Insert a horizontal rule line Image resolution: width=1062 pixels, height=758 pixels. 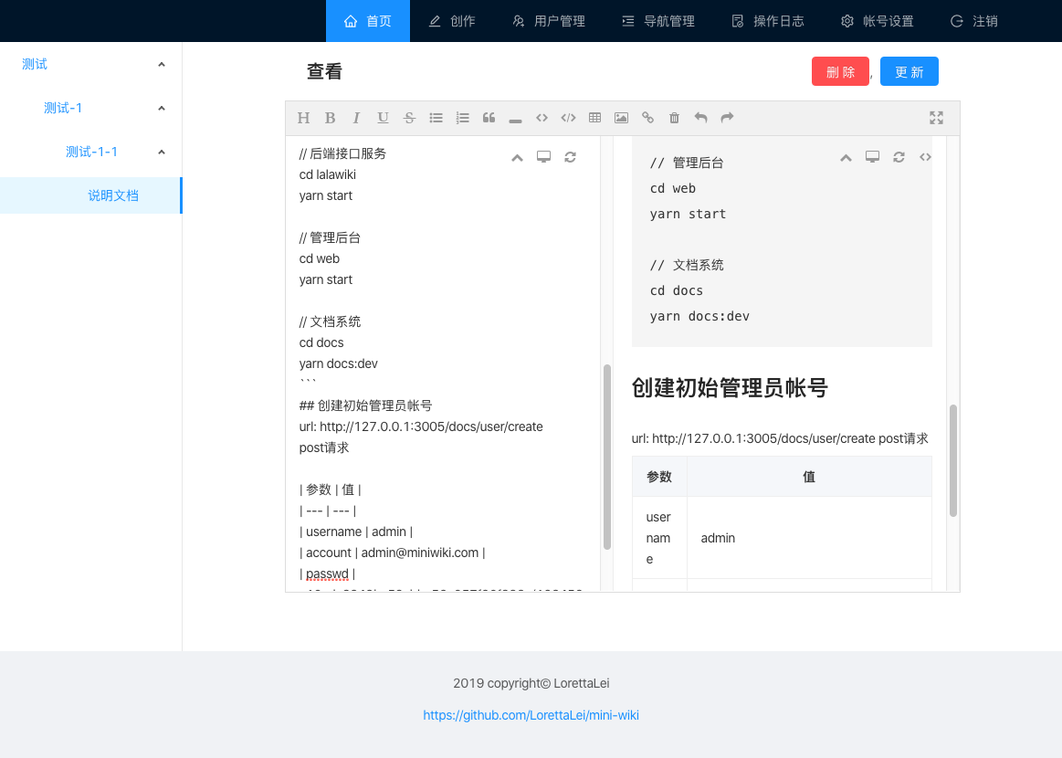(x=515, y=120)
